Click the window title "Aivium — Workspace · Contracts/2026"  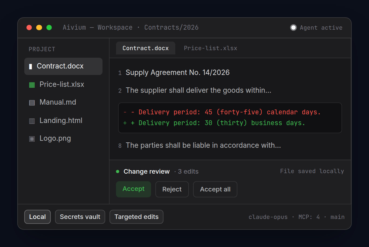(131, 28)
